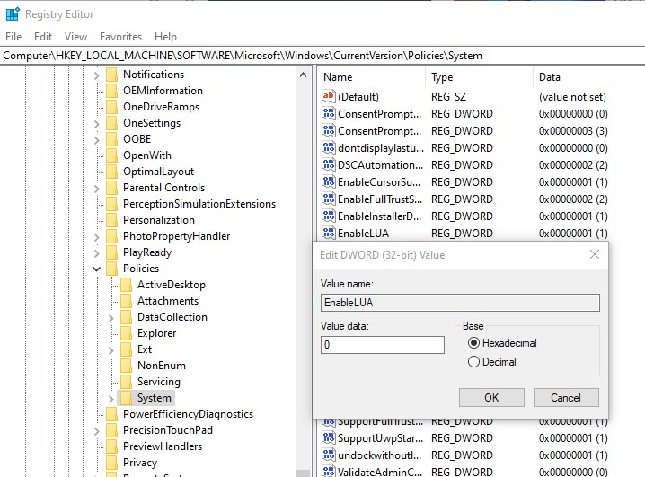The height and width of the screenshot is (477, 645).
Task: Click the first ConsentPrompt... value with data 0
Action: coord(379,113)
